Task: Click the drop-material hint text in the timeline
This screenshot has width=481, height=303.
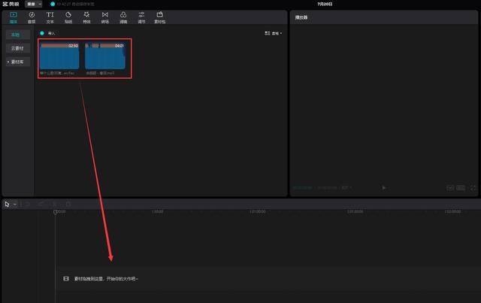Action: click(x=106, y=279)
